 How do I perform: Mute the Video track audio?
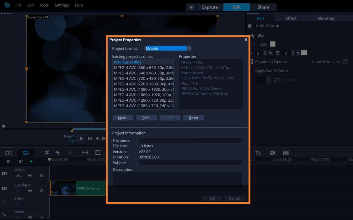(29, 175)
